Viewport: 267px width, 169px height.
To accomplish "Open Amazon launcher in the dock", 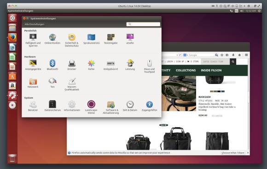I will 12,85.
